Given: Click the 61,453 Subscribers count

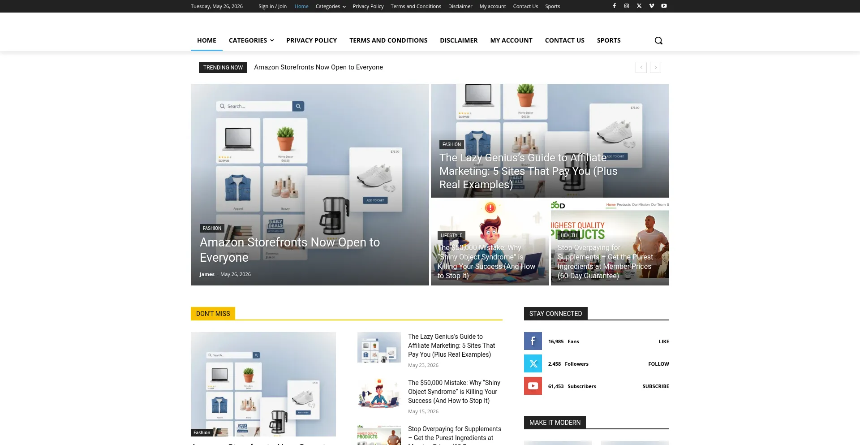Looking at the screenshot, I should pos(572,386).
